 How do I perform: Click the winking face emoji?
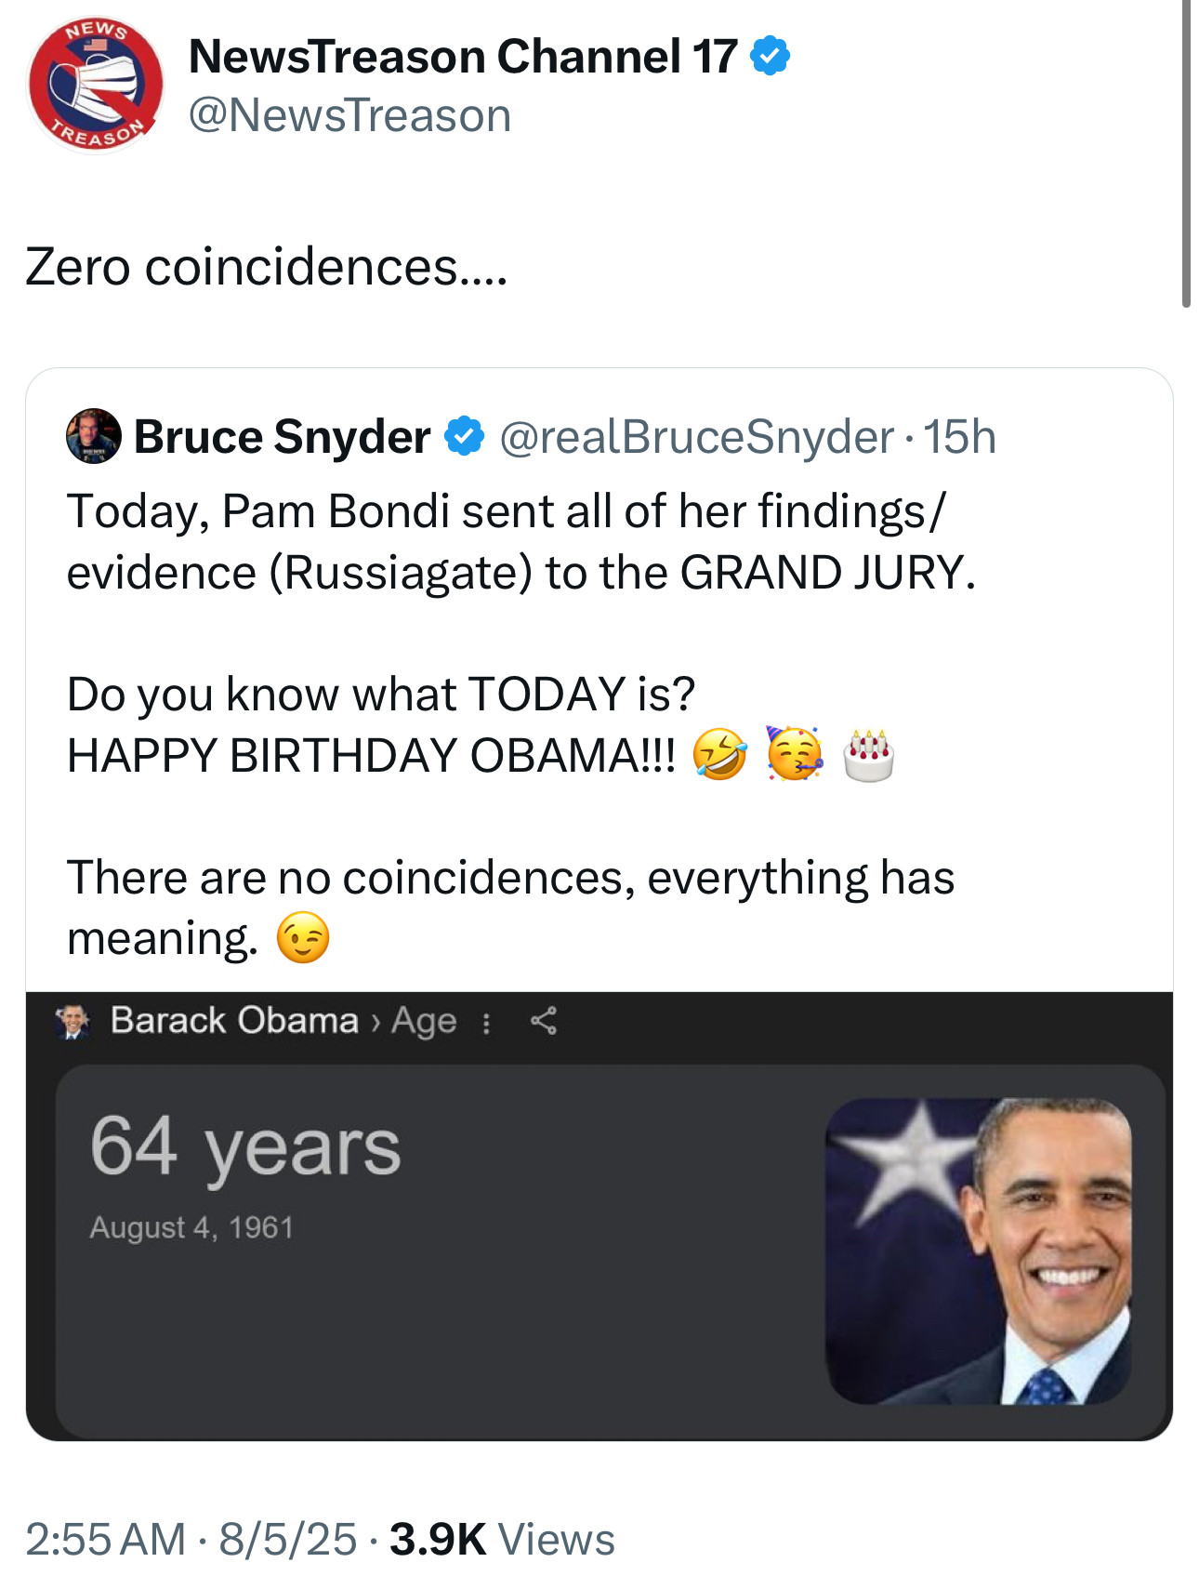tap(303, 938)
